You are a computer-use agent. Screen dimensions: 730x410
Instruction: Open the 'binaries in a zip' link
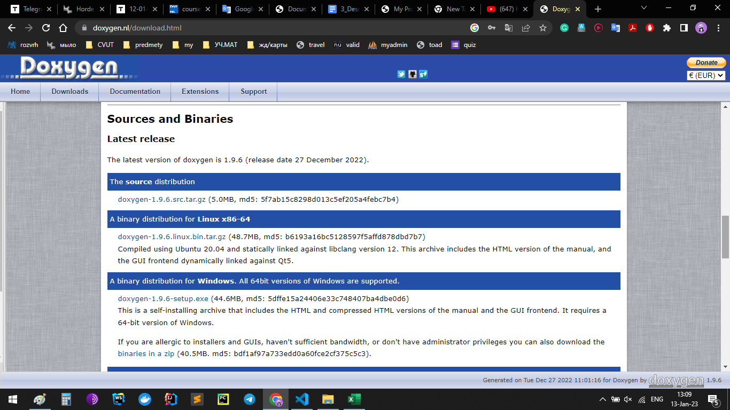[x=146, y=354]
